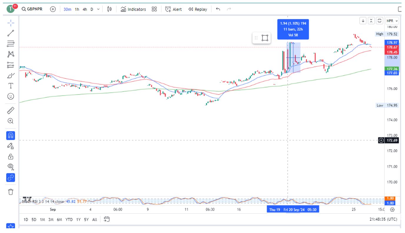Add a symbol with the compare plus icon

pos(53,9)
